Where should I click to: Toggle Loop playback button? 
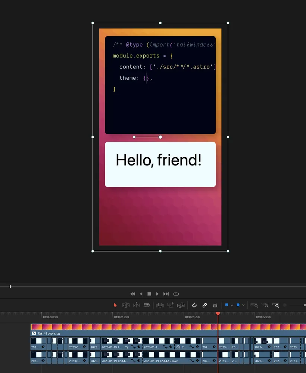[176, 294]
